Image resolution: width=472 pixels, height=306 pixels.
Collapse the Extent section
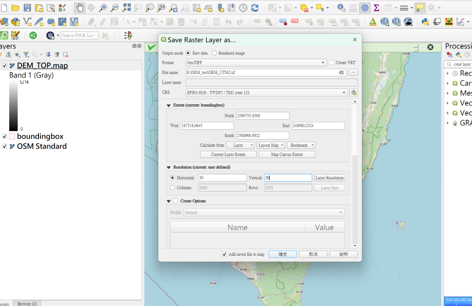pyautogui.click(x=169, y=106)
